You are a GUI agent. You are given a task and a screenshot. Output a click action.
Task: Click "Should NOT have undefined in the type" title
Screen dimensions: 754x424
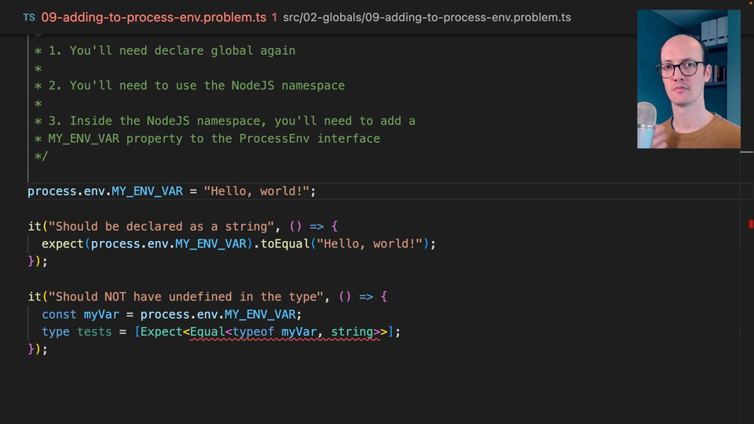pyautogui.click(x=187, y=297)
